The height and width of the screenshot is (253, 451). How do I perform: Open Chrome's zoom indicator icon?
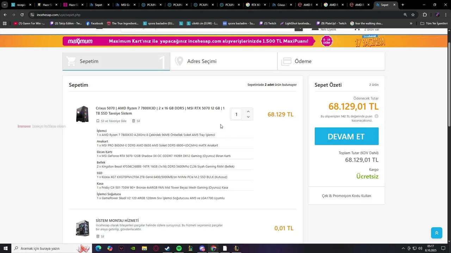click(x=405, y=15)
